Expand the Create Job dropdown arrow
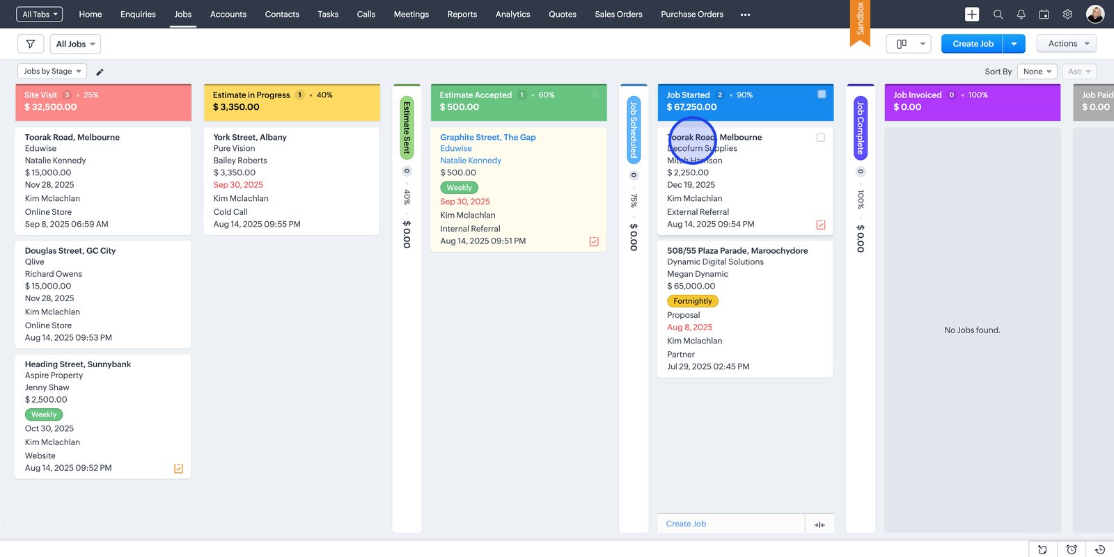Image resolution: width=1114 pixels, height=557 pixels. 1014,44
